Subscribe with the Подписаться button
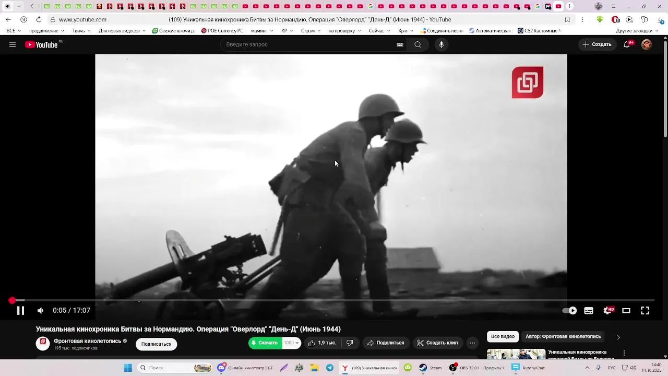This screenshot has height=376, width=668. coord(156,344)
